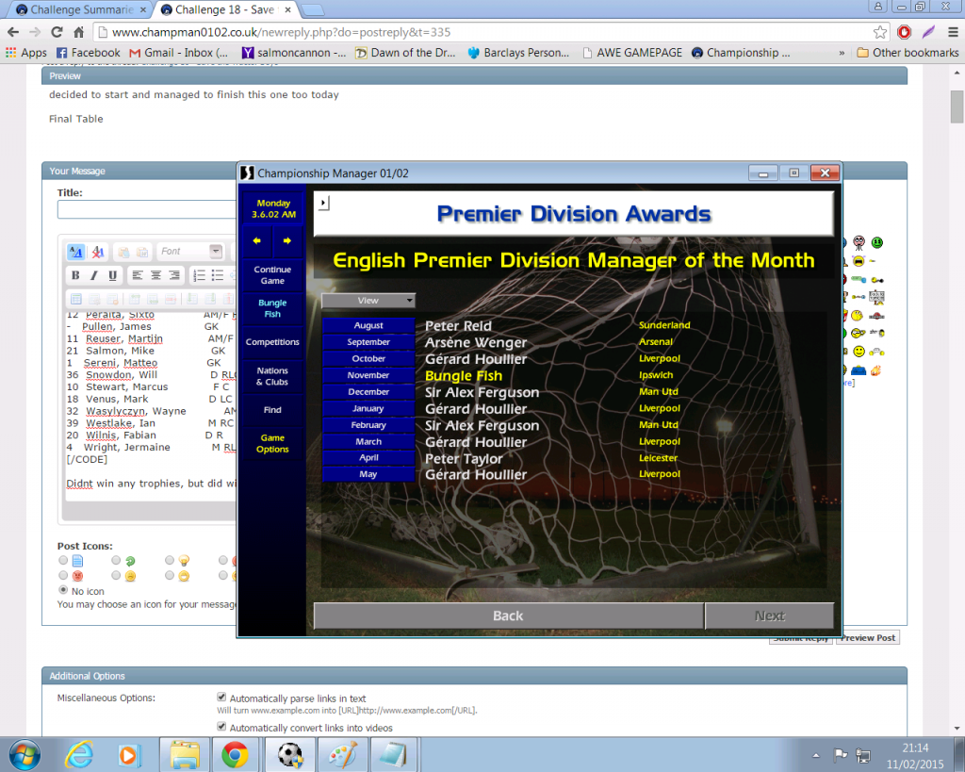
Task: Open the View dropdown in awards screen
Action: tap(368, 301)
